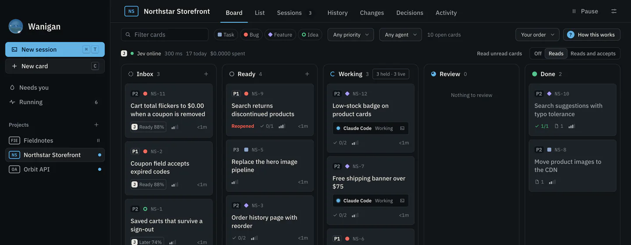The height and width of the screenshot is (245, 631).
Task: Switch to the Board tab
Action: tap(234, 13)
